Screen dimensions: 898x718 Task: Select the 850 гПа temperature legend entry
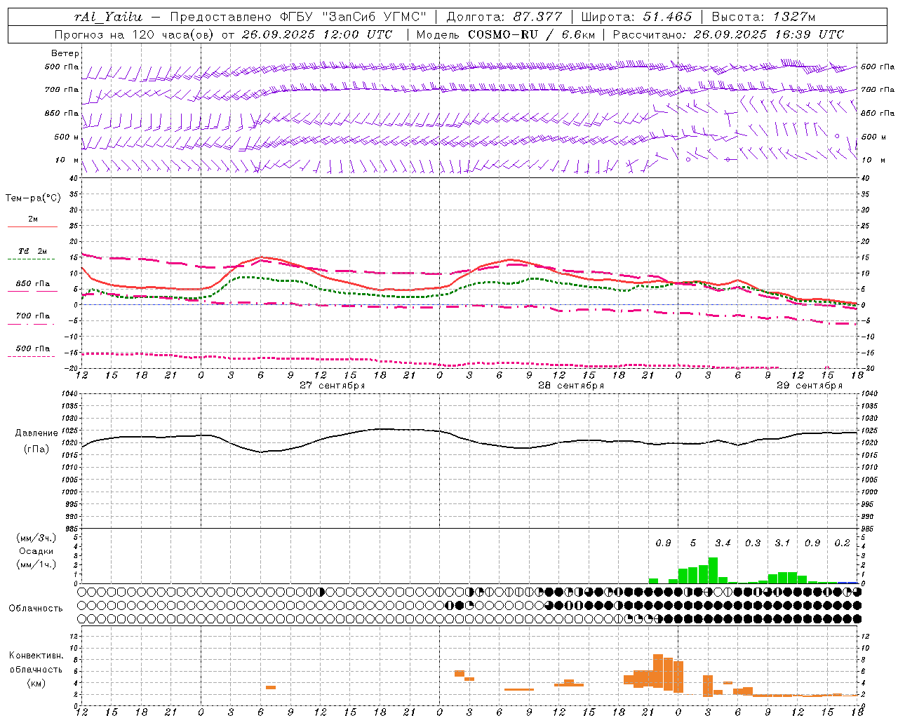33,284
